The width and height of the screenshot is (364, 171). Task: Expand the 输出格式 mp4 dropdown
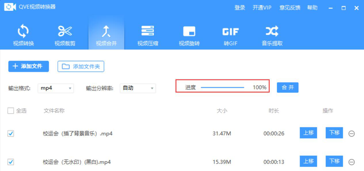pyautogui.click(x=56, y=88)
